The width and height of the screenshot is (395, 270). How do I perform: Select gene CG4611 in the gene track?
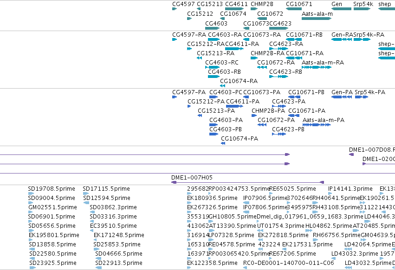pyautogui.click(x=236, y=4)
